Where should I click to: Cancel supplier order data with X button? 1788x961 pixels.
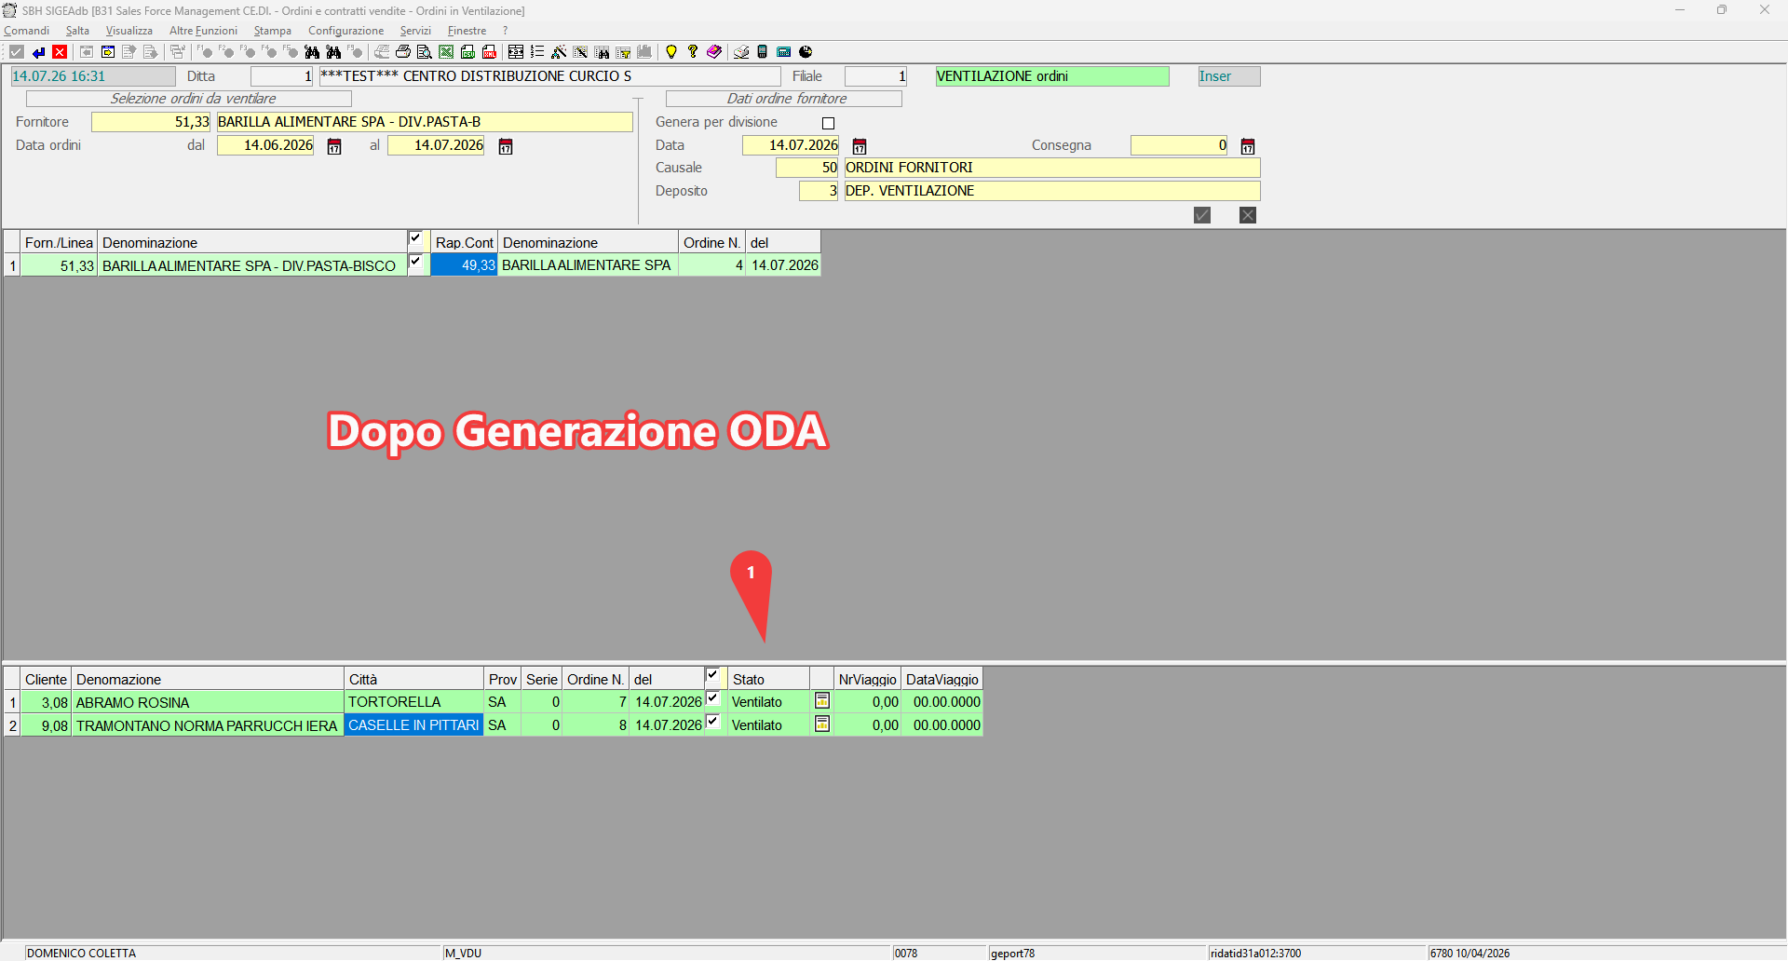click(1248, 215)
